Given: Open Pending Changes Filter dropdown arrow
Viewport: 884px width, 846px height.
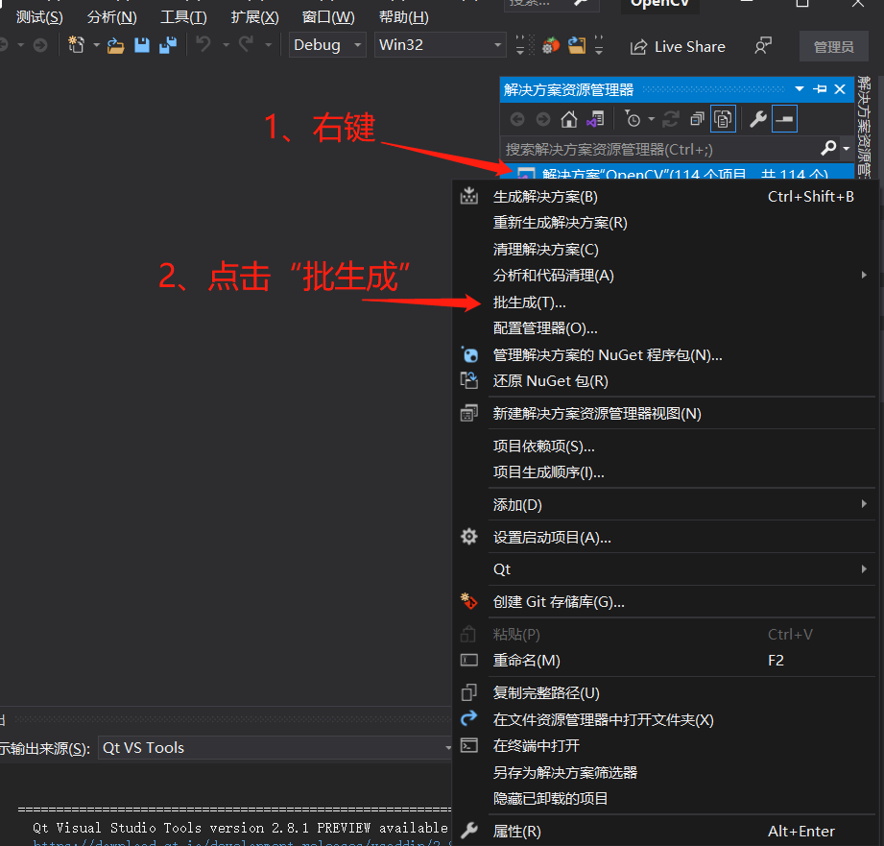Looking at the screenshot, I should pos(651,119).
